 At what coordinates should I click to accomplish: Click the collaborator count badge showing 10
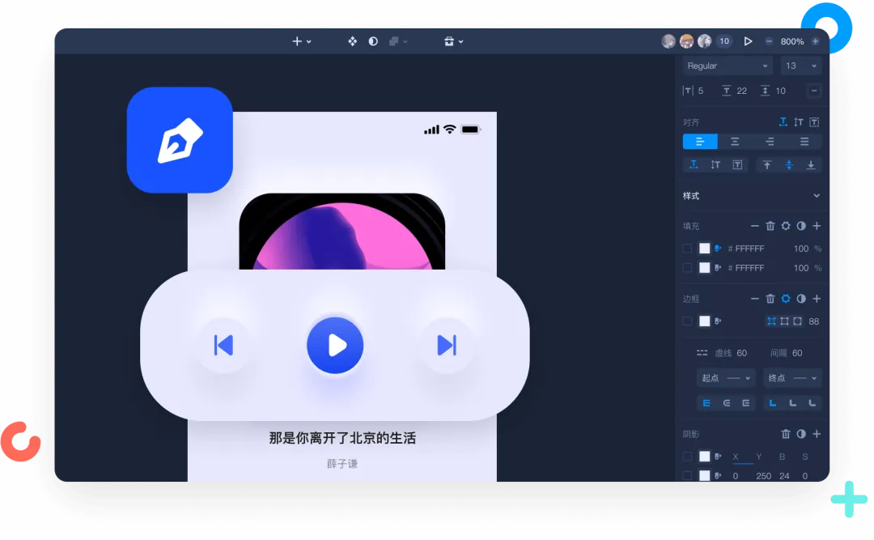(x=724, y=41)
